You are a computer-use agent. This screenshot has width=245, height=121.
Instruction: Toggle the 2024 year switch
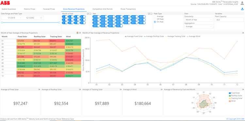(x=142, y=17)
